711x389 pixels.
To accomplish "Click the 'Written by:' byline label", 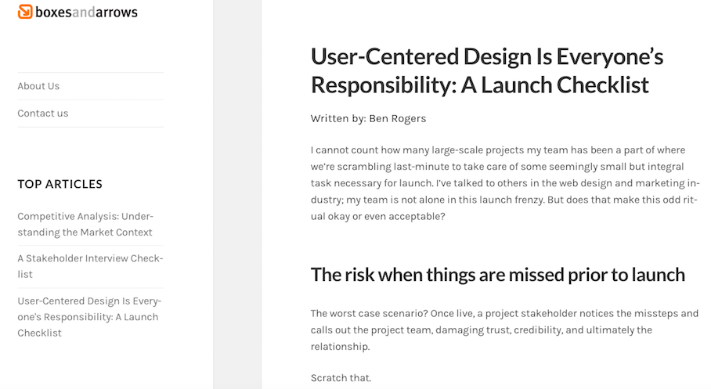I will point(338,119).
